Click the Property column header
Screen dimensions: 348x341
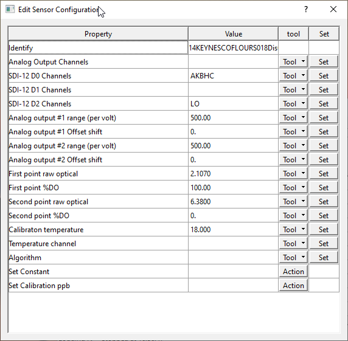coord(98,34)
